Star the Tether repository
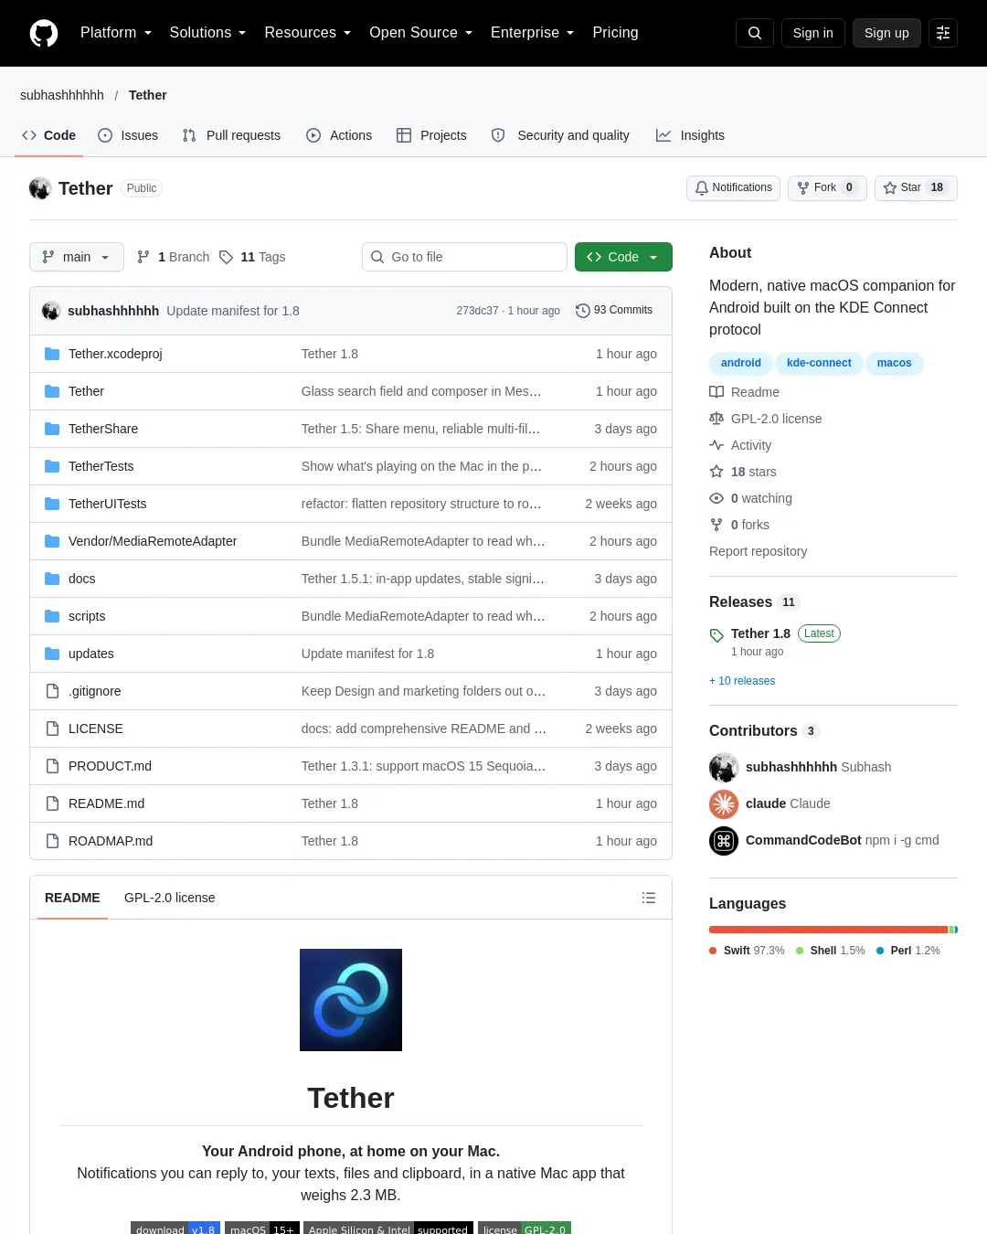The image size is (987, 1234). pos(916,188)
